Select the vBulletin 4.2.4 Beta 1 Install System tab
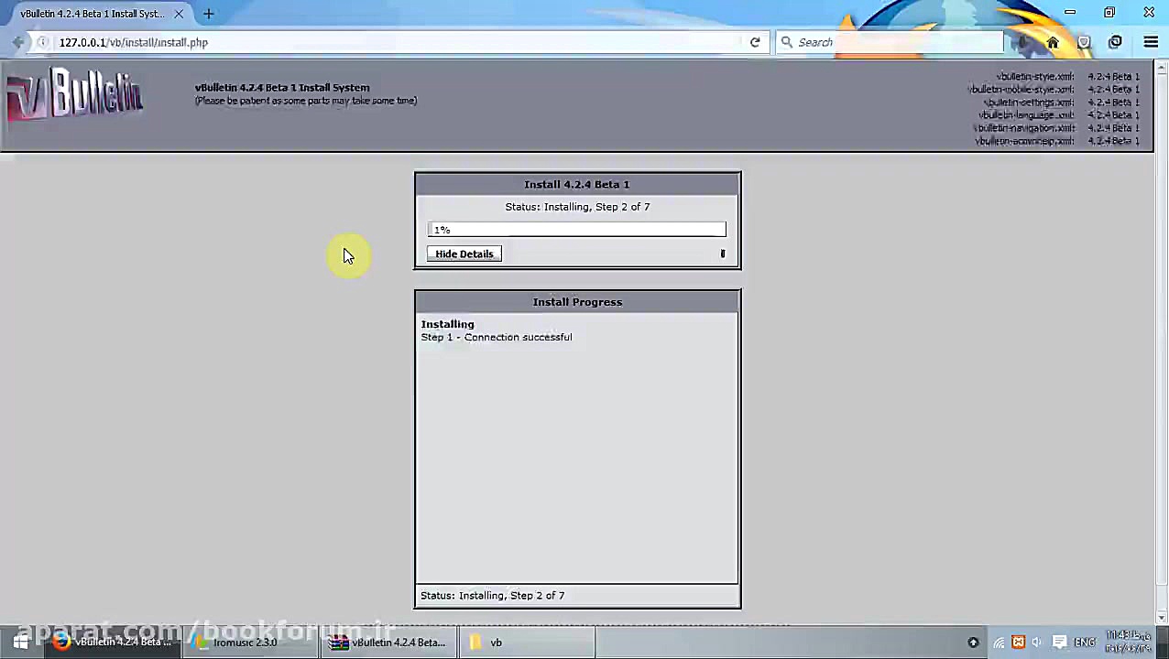Viewport: 1169px width, 659px height. coord(93,14)
